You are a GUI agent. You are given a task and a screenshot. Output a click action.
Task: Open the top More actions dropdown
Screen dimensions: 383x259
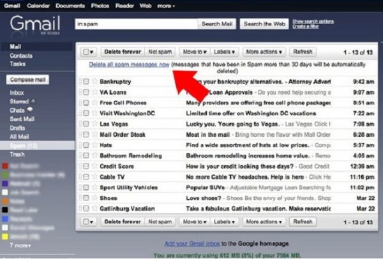click(263, 52)
